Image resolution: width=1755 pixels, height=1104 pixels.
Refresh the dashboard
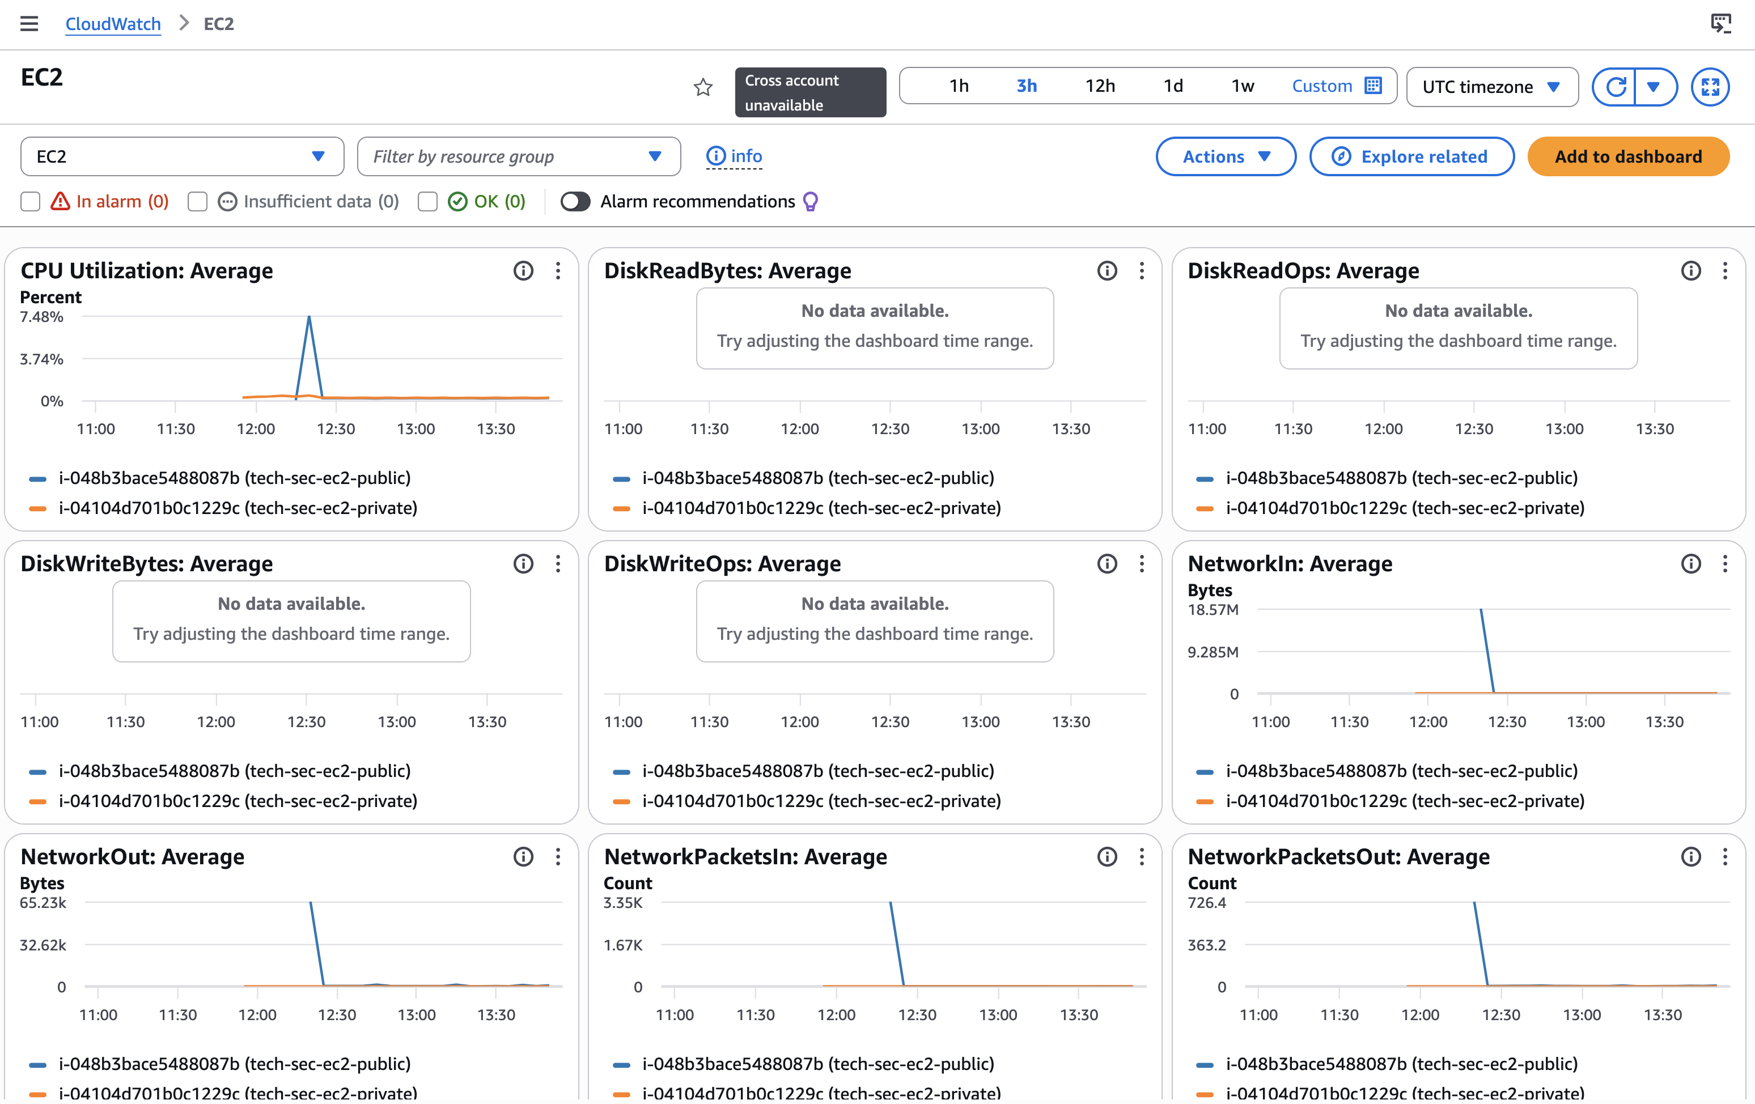[x=1615, y=87]
